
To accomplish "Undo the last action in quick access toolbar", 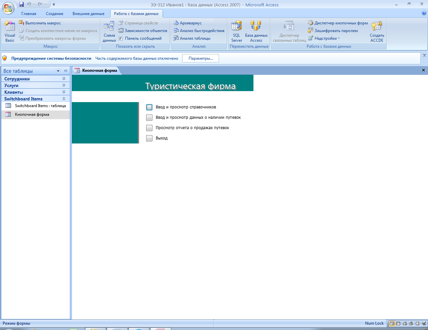I will (29, 4).
